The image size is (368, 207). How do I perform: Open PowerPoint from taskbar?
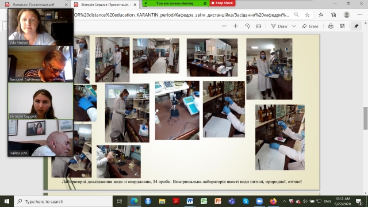[218, 201]
